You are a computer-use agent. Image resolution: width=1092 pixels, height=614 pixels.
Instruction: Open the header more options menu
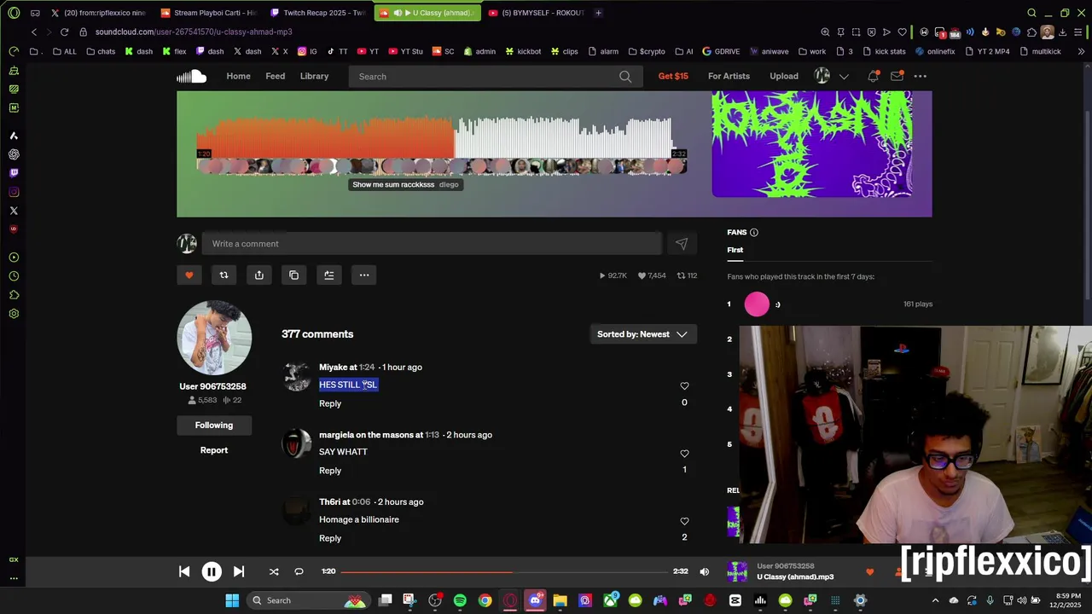(920, 77)
